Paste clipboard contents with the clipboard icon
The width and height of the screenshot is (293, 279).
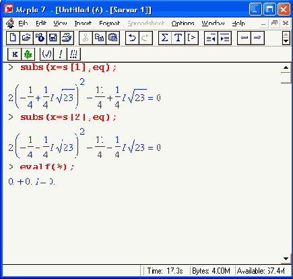coord(112,38)
